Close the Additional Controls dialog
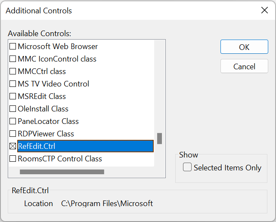The image size is (276, 222). click(x=264, y=10)
